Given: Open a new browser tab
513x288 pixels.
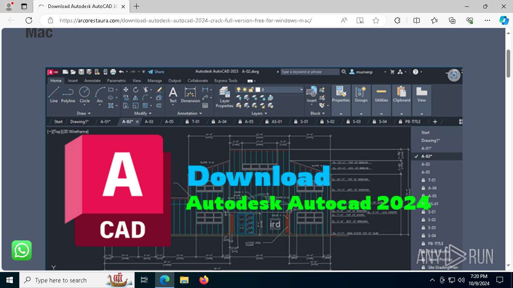Looking at the screenshot, I should click(137, 6).
